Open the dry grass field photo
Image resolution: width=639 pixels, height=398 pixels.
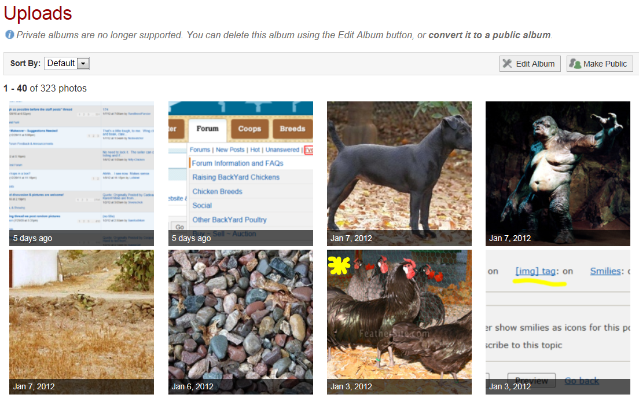click(82, 322)
